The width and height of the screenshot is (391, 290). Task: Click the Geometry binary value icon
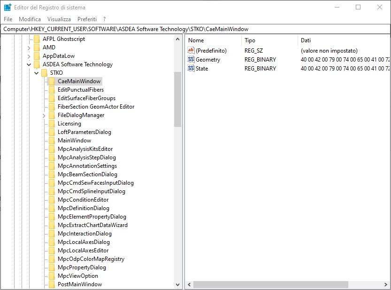coord(191,59)
